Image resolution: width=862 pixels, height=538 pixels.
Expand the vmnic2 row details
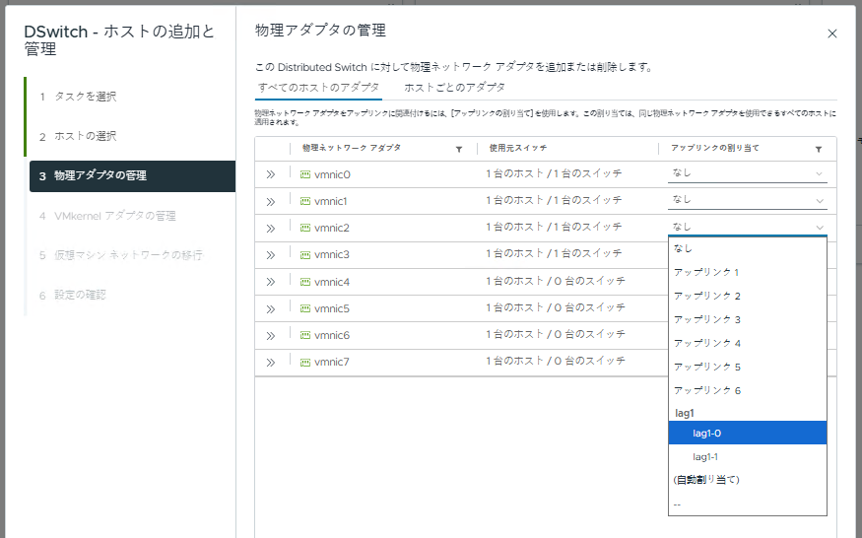tap(271, 228)
